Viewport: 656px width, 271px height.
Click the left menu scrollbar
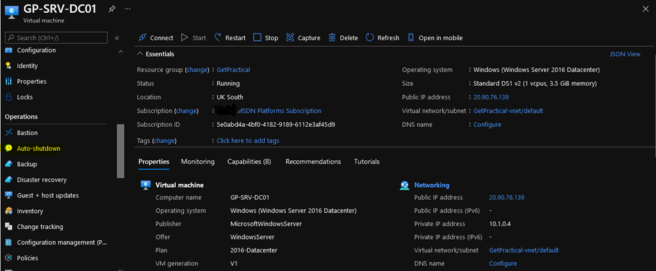[120, 151]
